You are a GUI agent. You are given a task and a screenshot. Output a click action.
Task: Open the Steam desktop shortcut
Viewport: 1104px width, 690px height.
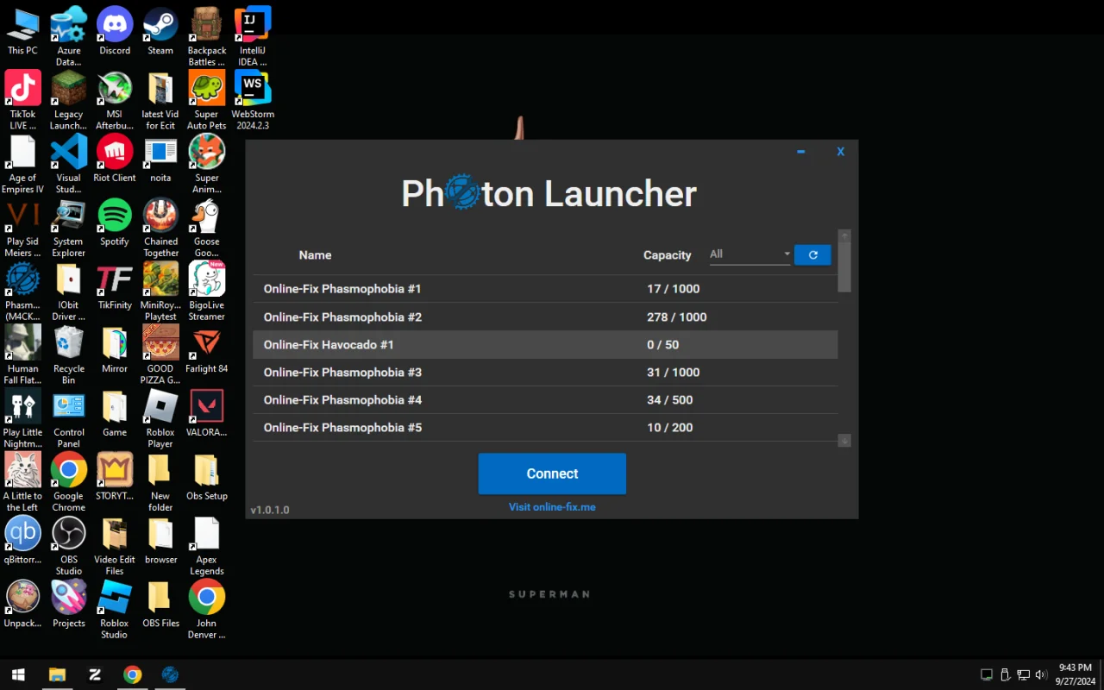point(160,31)
